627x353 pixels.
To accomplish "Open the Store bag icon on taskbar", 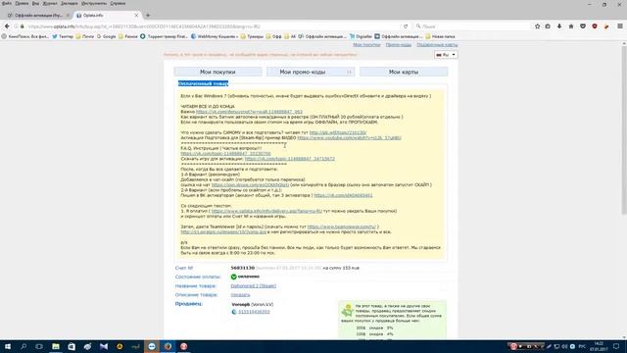I will coord(72,346).
